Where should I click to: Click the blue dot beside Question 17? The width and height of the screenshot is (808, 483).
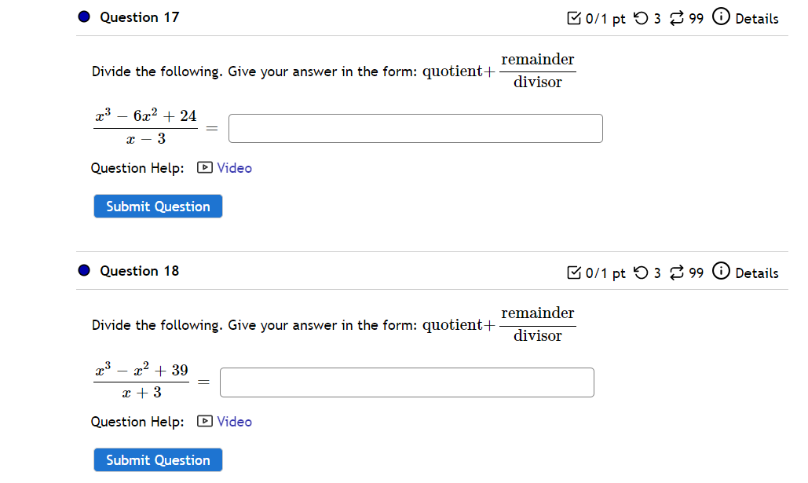pyautogui.click(x=83, y=16)
